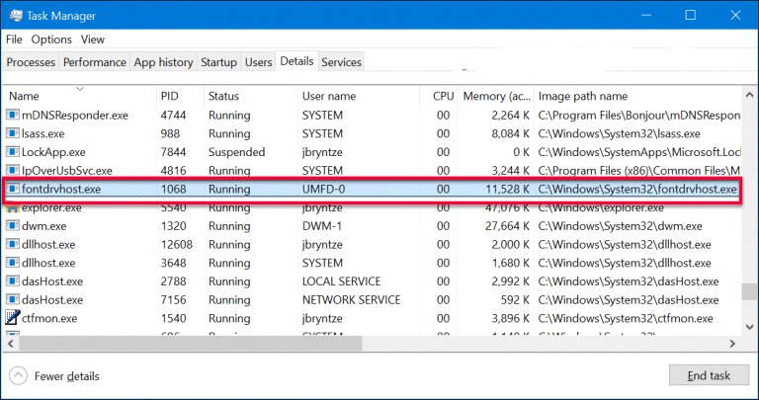Click the End task button
The image size is (759, 400).
[709, 375]
